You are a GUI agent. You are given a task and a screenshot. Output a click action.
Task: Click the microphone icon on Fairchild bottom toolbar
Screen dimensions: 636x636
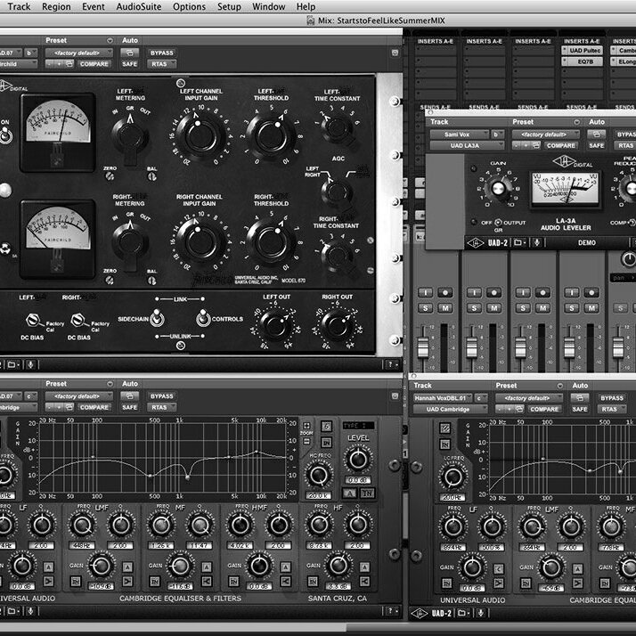coord(30,364)
